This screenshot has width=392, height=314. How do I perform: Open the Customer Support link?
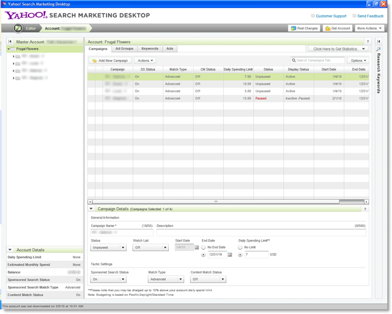point(330,16)
